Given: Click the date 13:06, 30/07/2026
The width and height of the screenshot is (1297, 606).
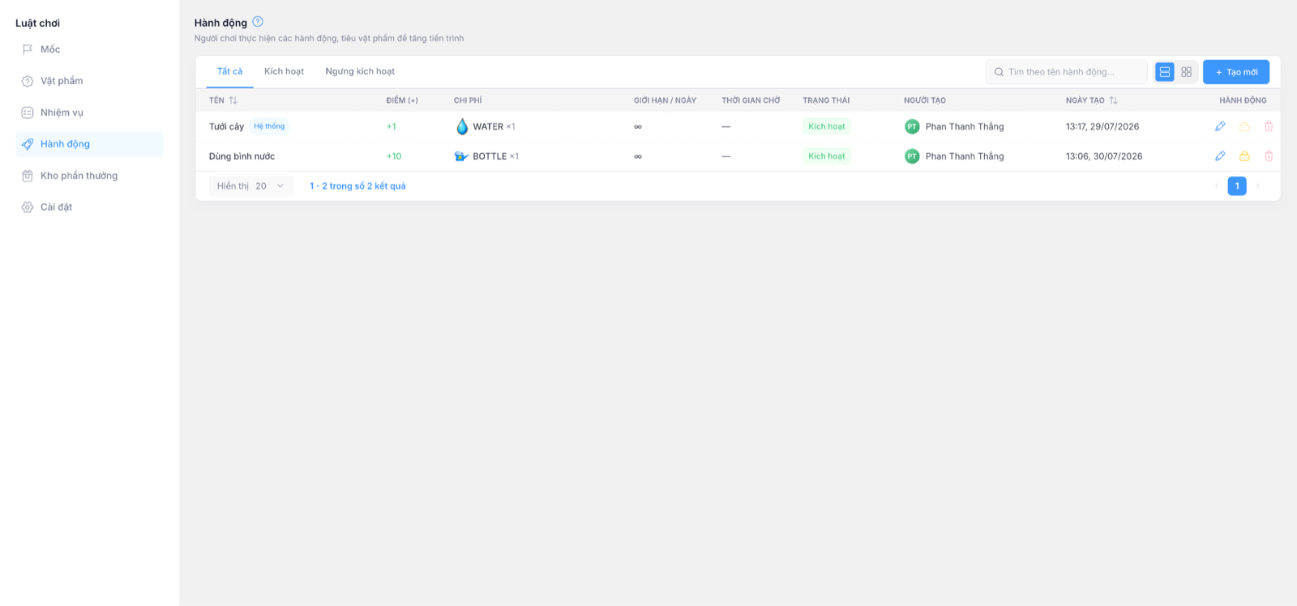Looking at the screenshot, I should click(1104, 156).
